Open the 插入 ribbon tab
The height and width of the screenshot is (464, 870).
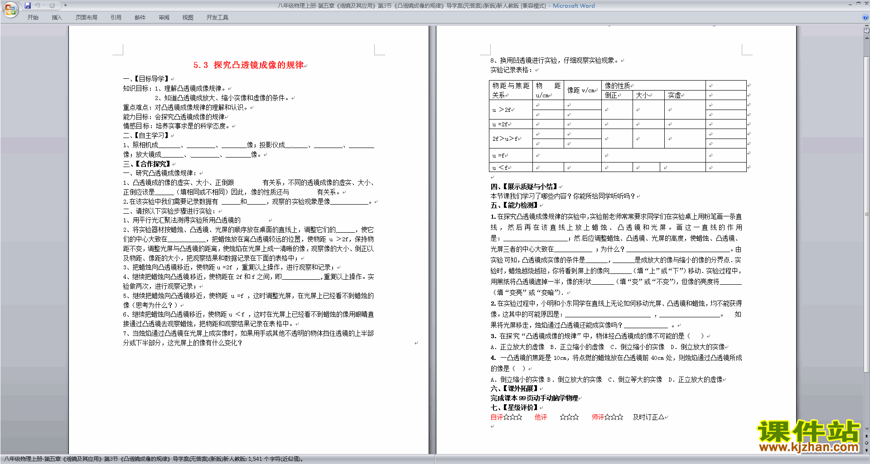(57, 18)
